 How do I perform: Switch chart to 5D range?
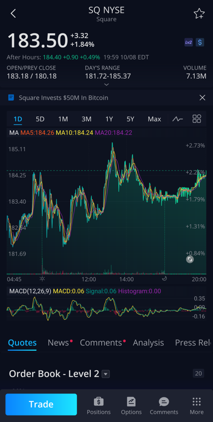click(x=40, y=119)
